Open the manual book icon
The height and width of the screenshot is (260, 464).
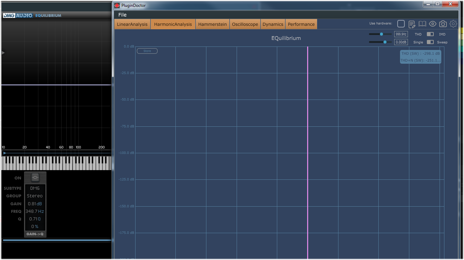pyautogui.click(x=422, y=24)
